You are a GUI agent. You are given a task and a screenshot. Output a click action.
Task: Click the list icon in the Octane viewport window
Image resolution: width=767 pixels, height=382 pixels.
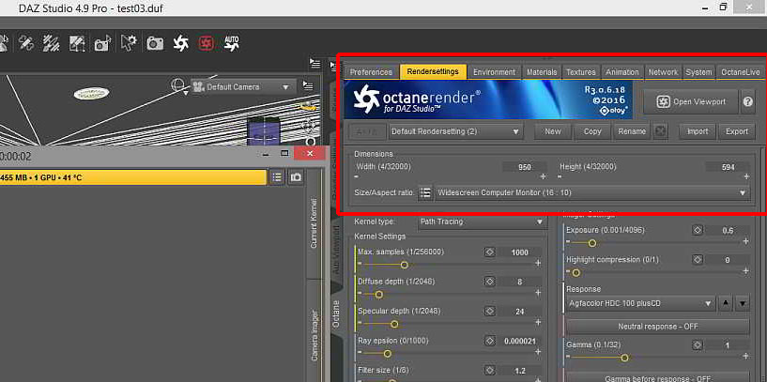click(277, 177)
